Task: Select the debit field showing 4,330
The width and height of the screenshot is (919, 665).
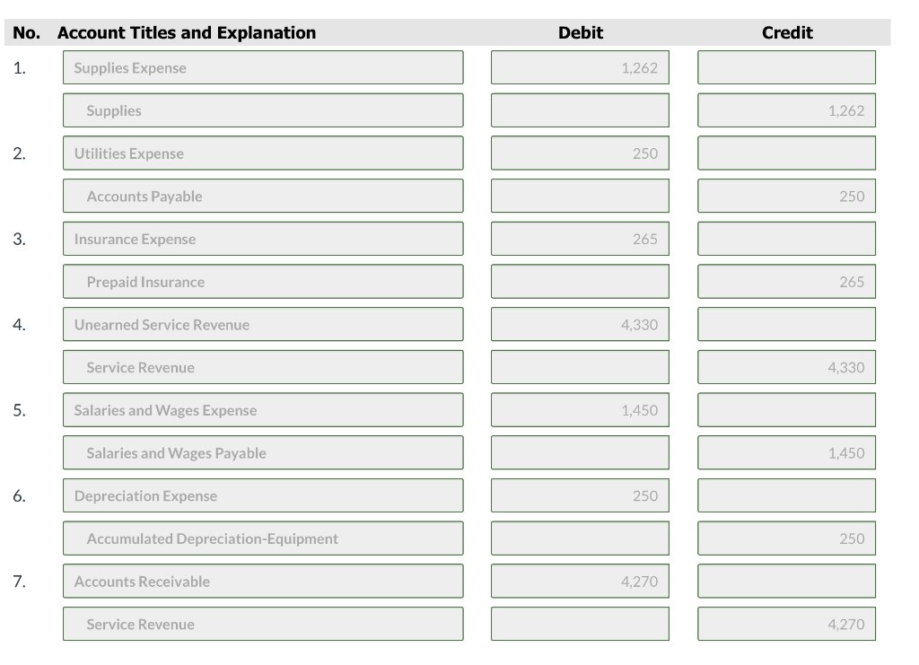Action: (580, 324)
